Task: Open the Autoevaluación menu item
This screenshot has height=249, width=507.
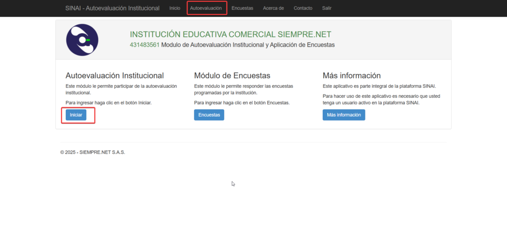Action: coord(206,8)
